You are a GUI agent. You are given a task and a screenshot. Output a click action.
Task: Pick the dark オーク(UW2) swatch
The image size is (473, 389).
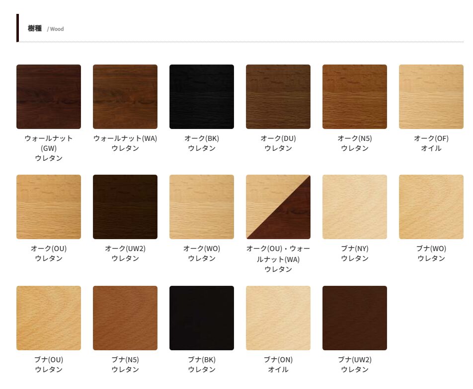tap(125, 207)
